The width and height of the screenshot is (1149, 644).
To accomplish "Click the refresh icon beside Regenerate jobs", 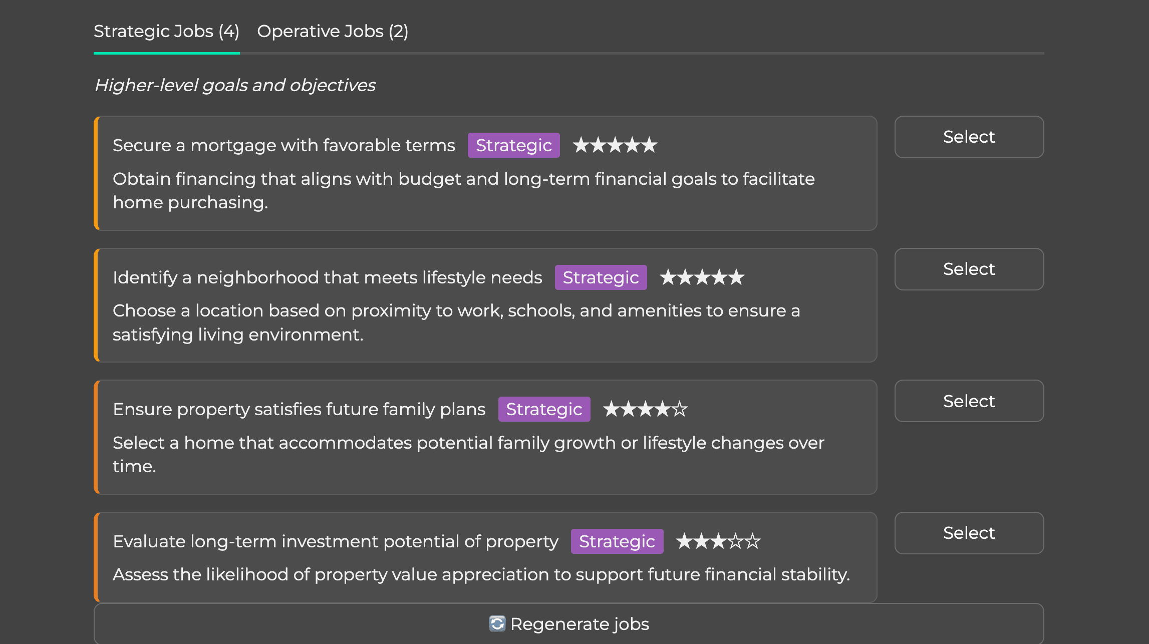I will pyautogui.click(x=497, y=624).
